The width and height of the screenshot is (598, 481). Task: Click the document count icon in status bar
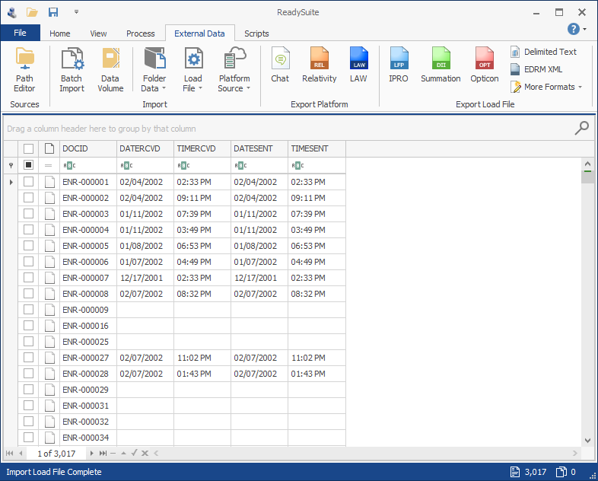[x=515, y=472]
